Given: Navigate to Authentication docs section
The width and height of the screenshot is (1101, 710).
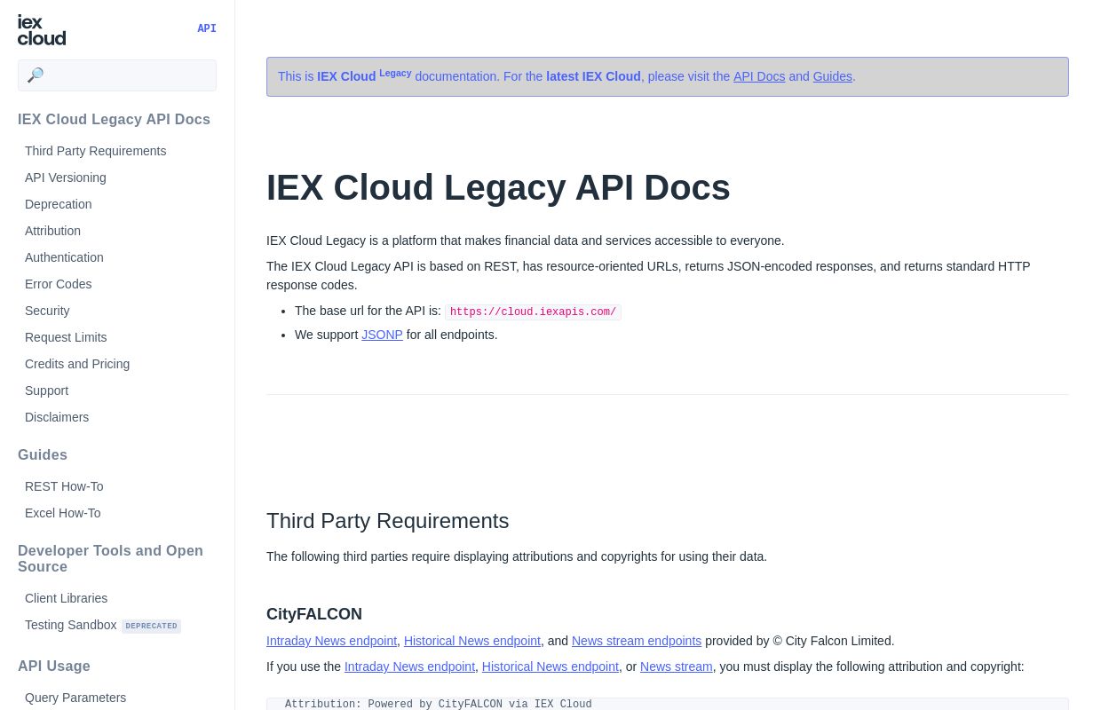Looking at the screenshot, I should pyautogui.click(x=64, y=257).
